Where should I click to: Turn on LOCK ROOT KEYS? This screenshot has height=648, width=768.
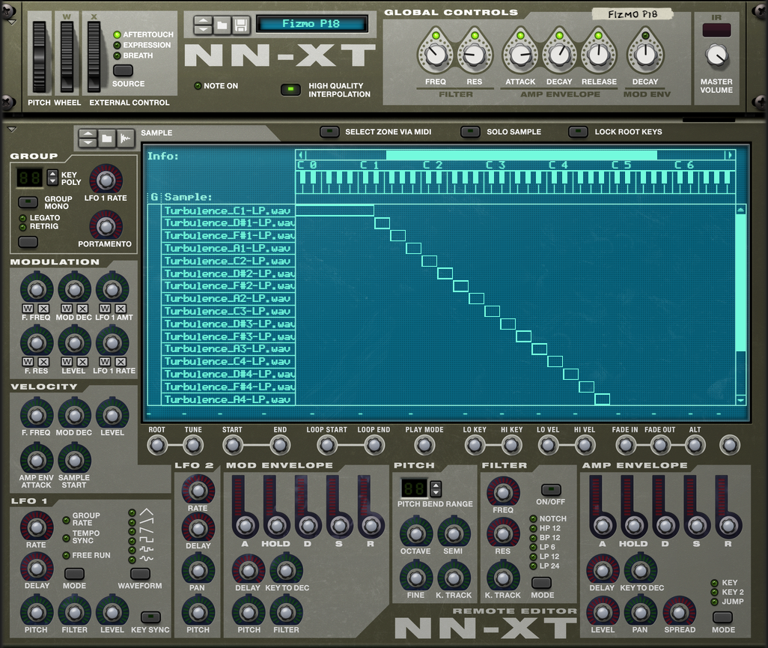click(x=578, y=131)
